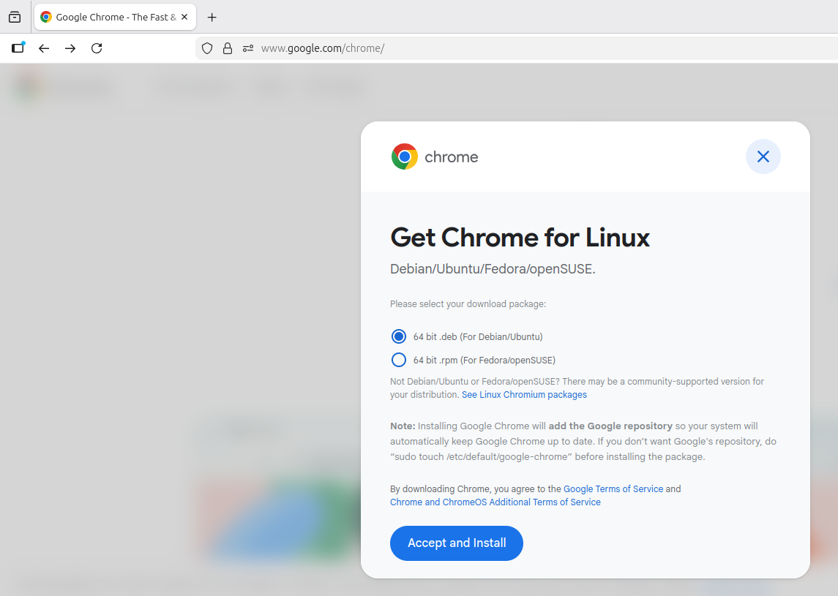This screenshot has width=838, height=596.
Task: Go forward one page
Action: 70,48
